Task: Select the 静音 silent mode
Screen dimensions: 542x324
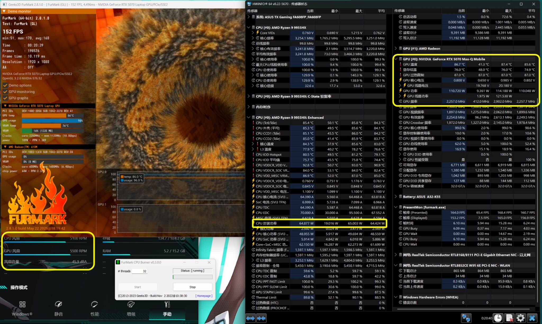Action: click(58, 308)
